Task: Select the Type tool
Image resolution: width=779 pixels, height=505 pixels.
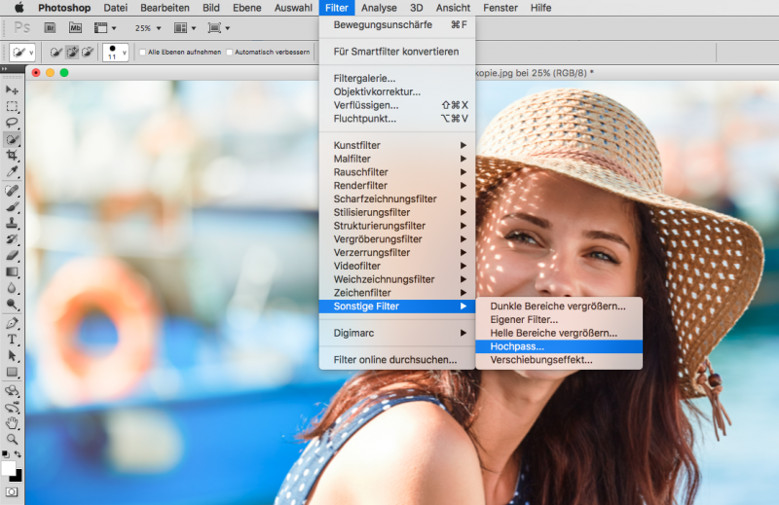Action: [12, 340]
